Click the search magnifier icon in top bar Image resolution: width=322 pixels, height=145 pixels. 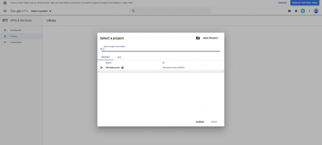coord(133,11)
